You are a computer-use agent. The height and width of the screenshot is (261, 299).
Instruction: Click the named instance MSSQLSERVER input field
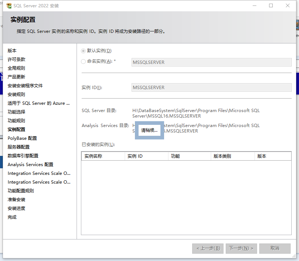pyautogui.click(x=211, y=62)
